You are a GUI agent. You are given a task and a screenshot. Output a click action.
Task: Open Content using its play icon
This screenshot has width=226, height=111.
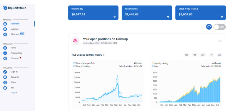pyautogui.click(x=5, y=58)
